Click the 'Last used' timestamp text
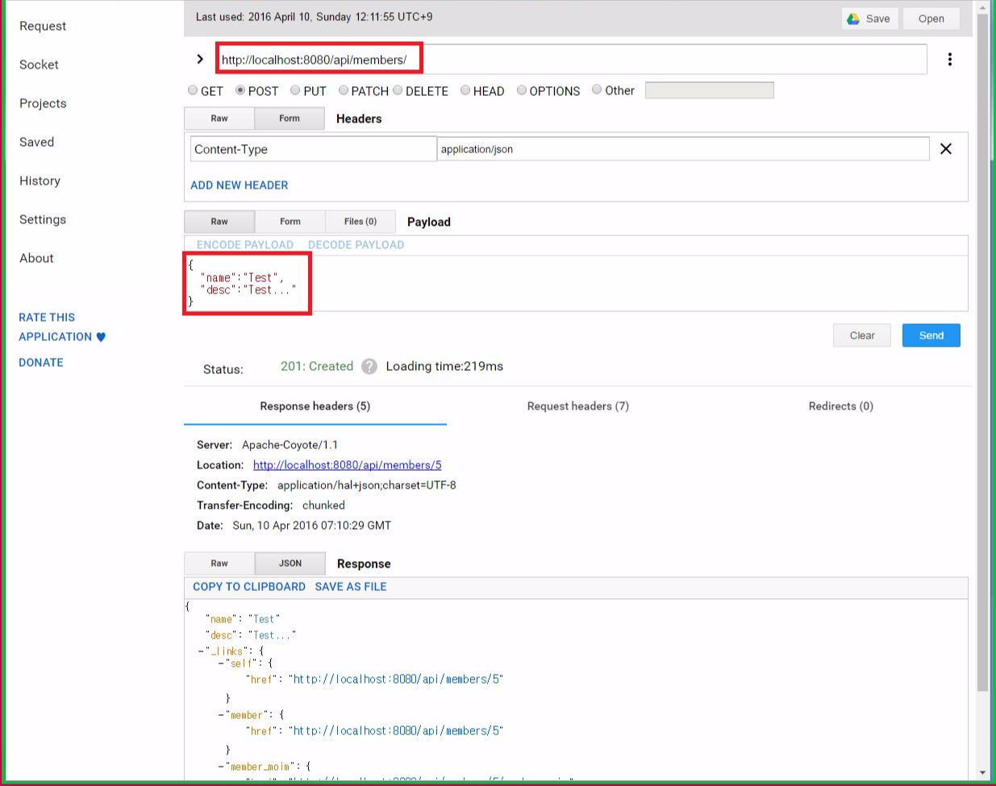 pos(315,16)
